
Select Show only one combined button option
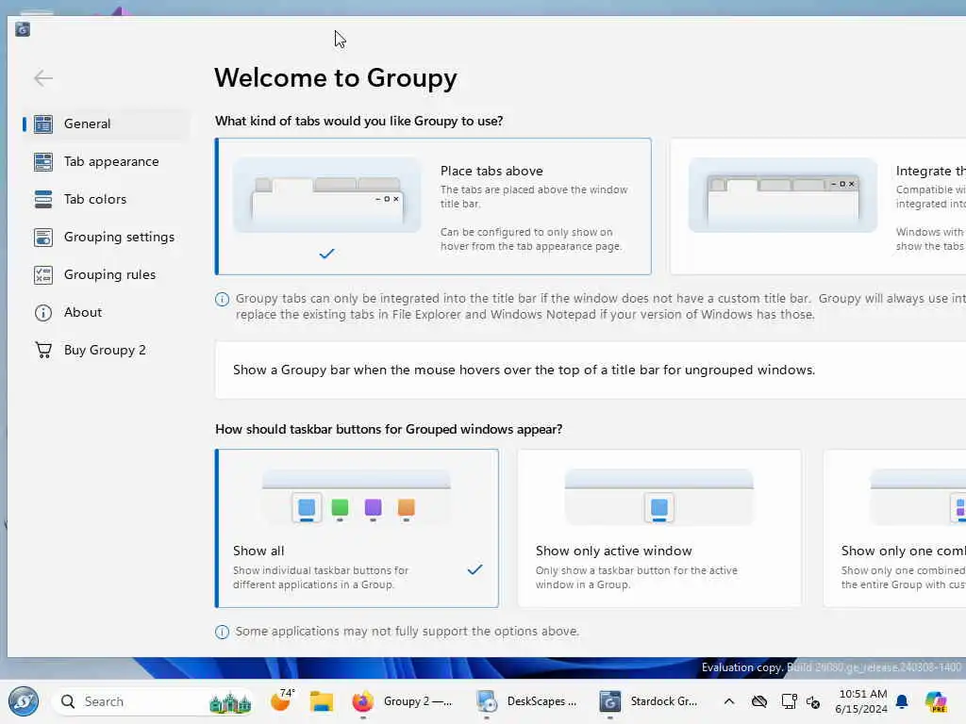click(x=894, y=528)
